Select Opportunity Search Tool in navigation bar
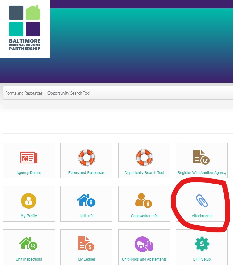The image size is (233, 267). click(x=69, y=93)
